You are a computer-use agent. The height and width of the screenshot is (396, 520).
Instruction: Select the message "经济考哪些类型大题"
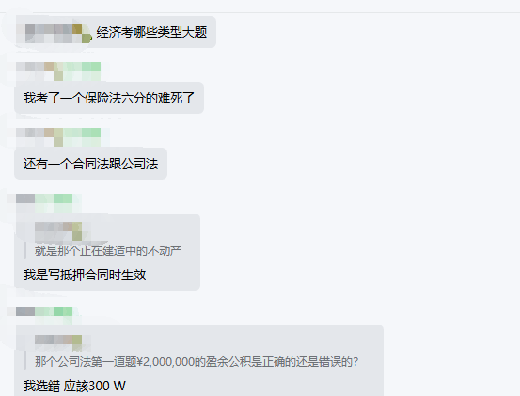tap(151, 32)
